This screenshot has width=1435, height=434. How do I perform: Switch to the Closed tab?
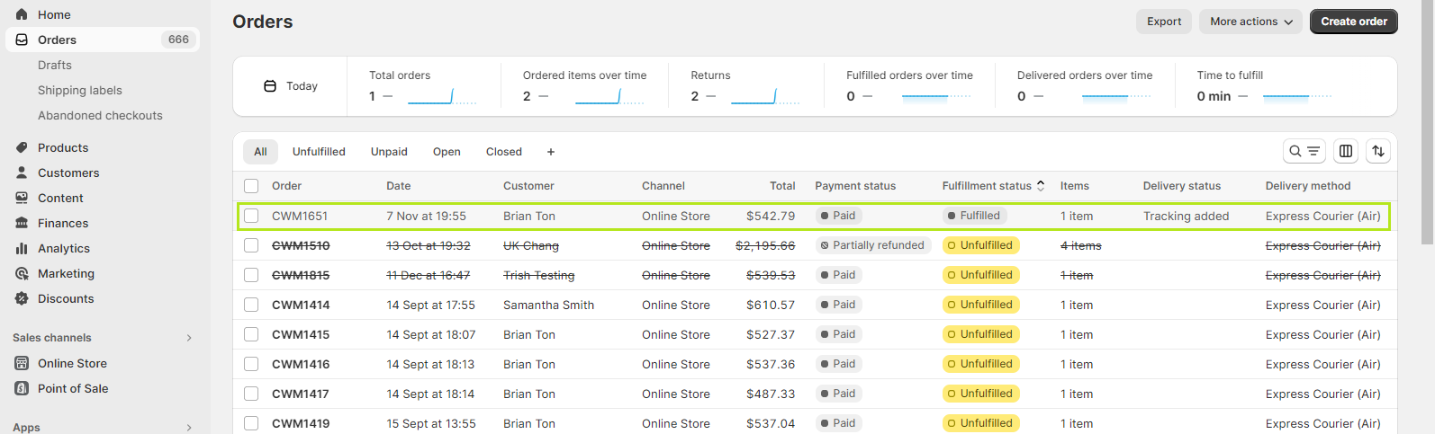503,152
